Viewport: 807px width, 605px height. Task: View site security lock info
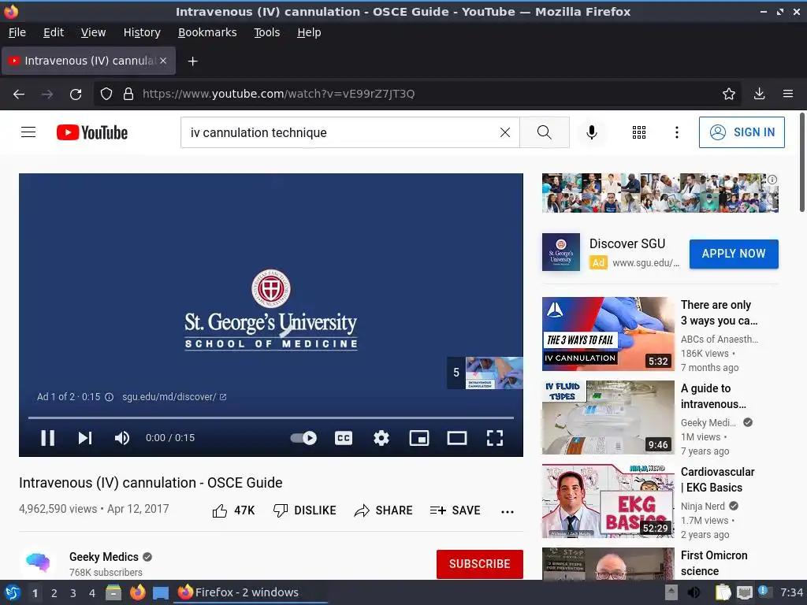[x=128, y=94]
